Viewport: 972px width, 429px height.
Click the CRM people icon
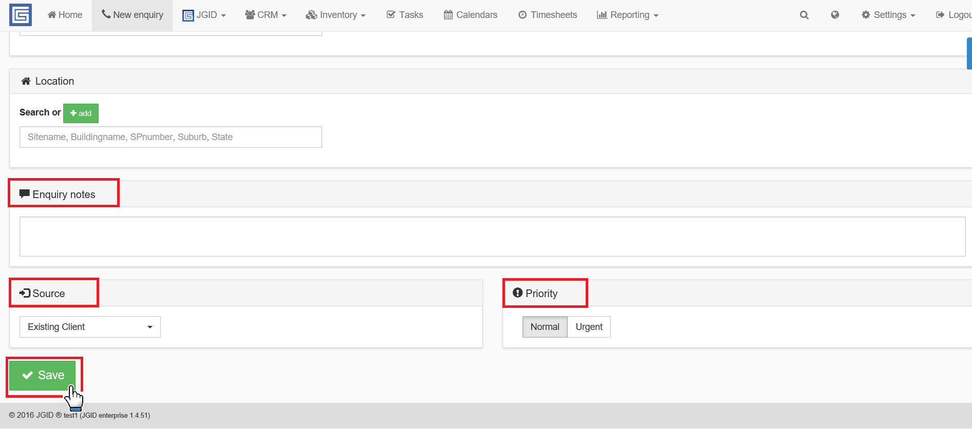pos(250,14)
